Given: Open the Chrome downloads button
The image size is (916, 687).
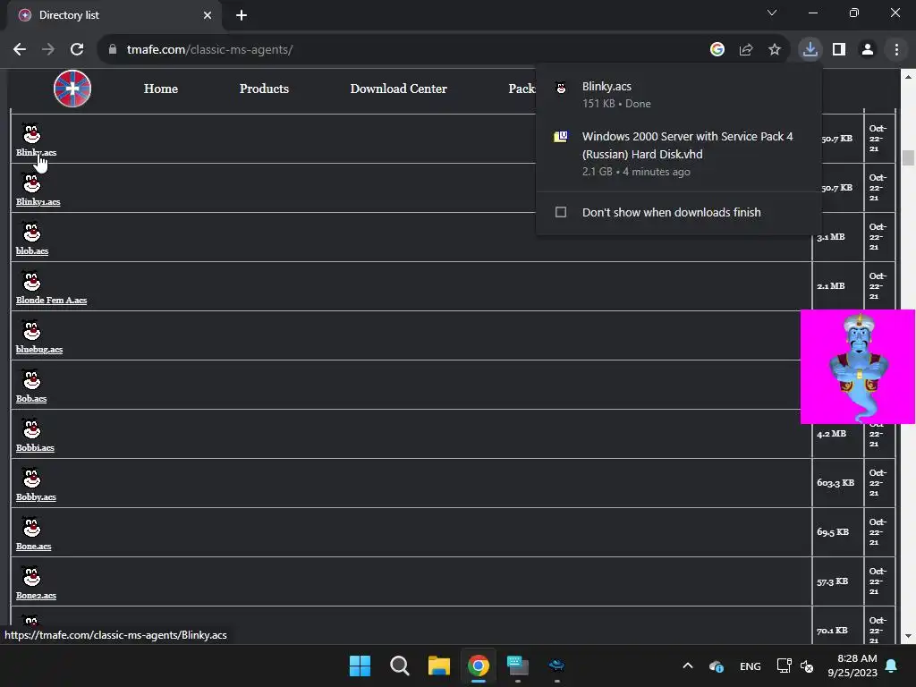Looking at the screenshot, I should (810, 50).
